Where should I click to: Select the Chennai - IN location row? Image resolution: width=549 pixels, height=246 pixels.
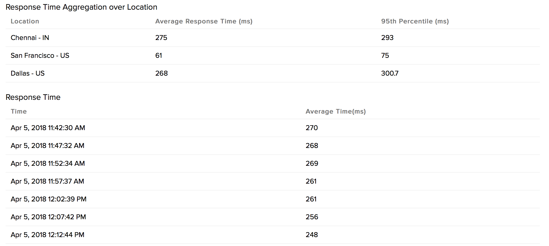coord(30,38)
